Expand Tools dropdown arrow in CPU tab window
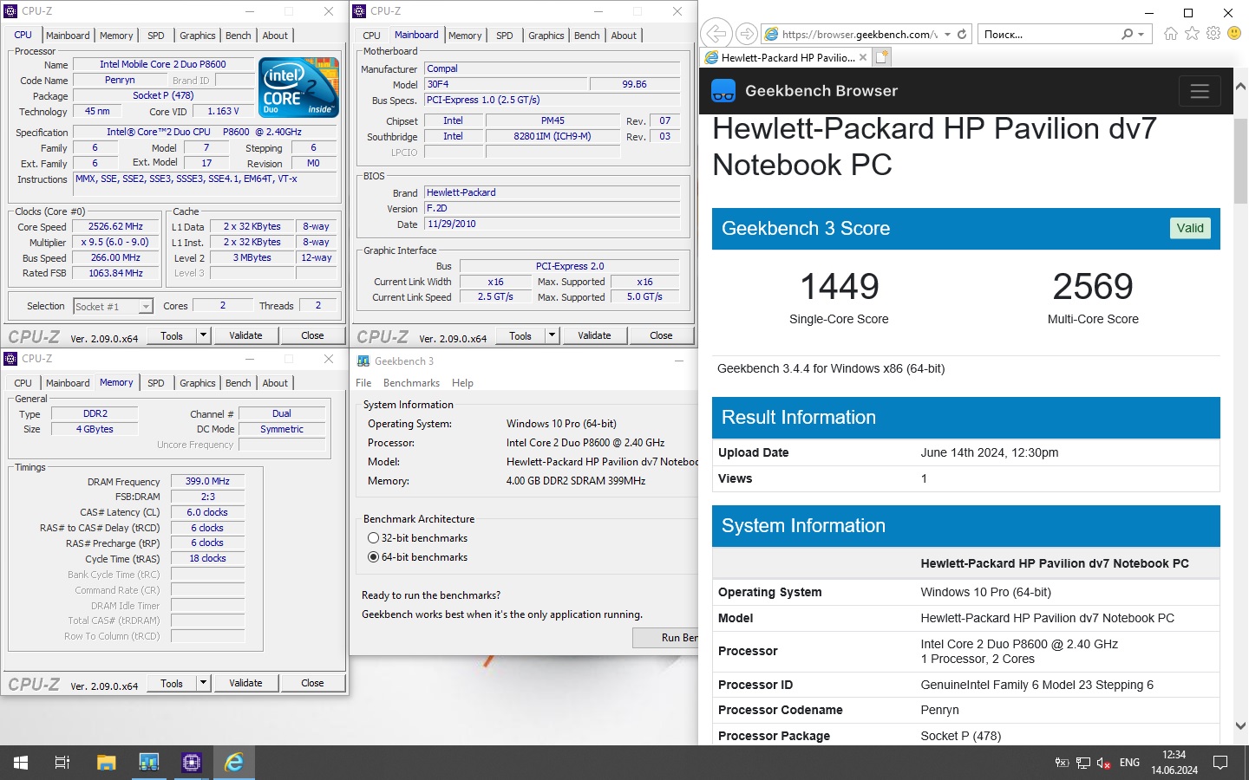This screenshot has width=1249, height=780. coord(203,335)
